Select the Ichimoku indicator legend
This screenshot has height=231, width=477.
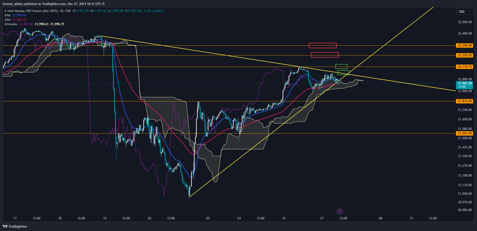[x=34, y=24]
